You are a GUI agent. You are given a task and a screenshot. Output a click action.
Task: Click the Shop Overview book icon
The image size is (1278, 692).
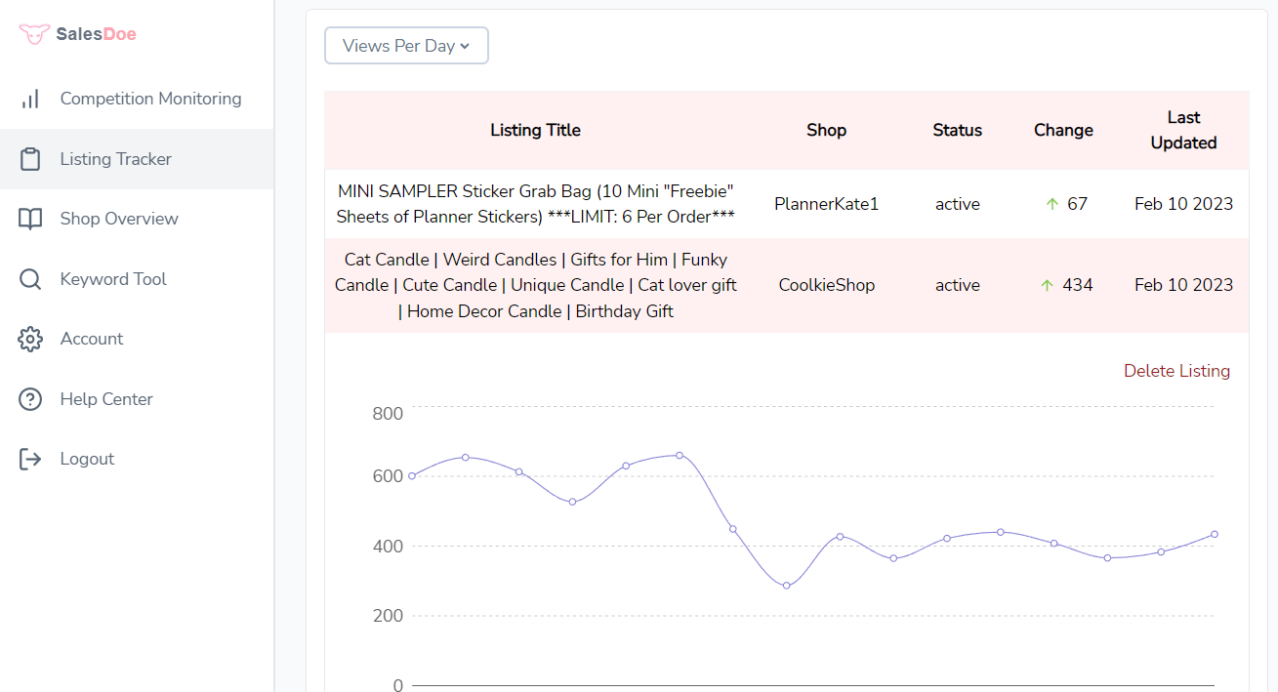30,219
